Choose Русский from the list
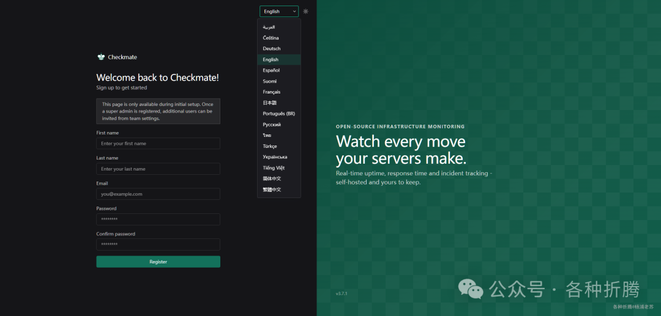The height and width of the screenshot is (316, 661). (279, 125)
